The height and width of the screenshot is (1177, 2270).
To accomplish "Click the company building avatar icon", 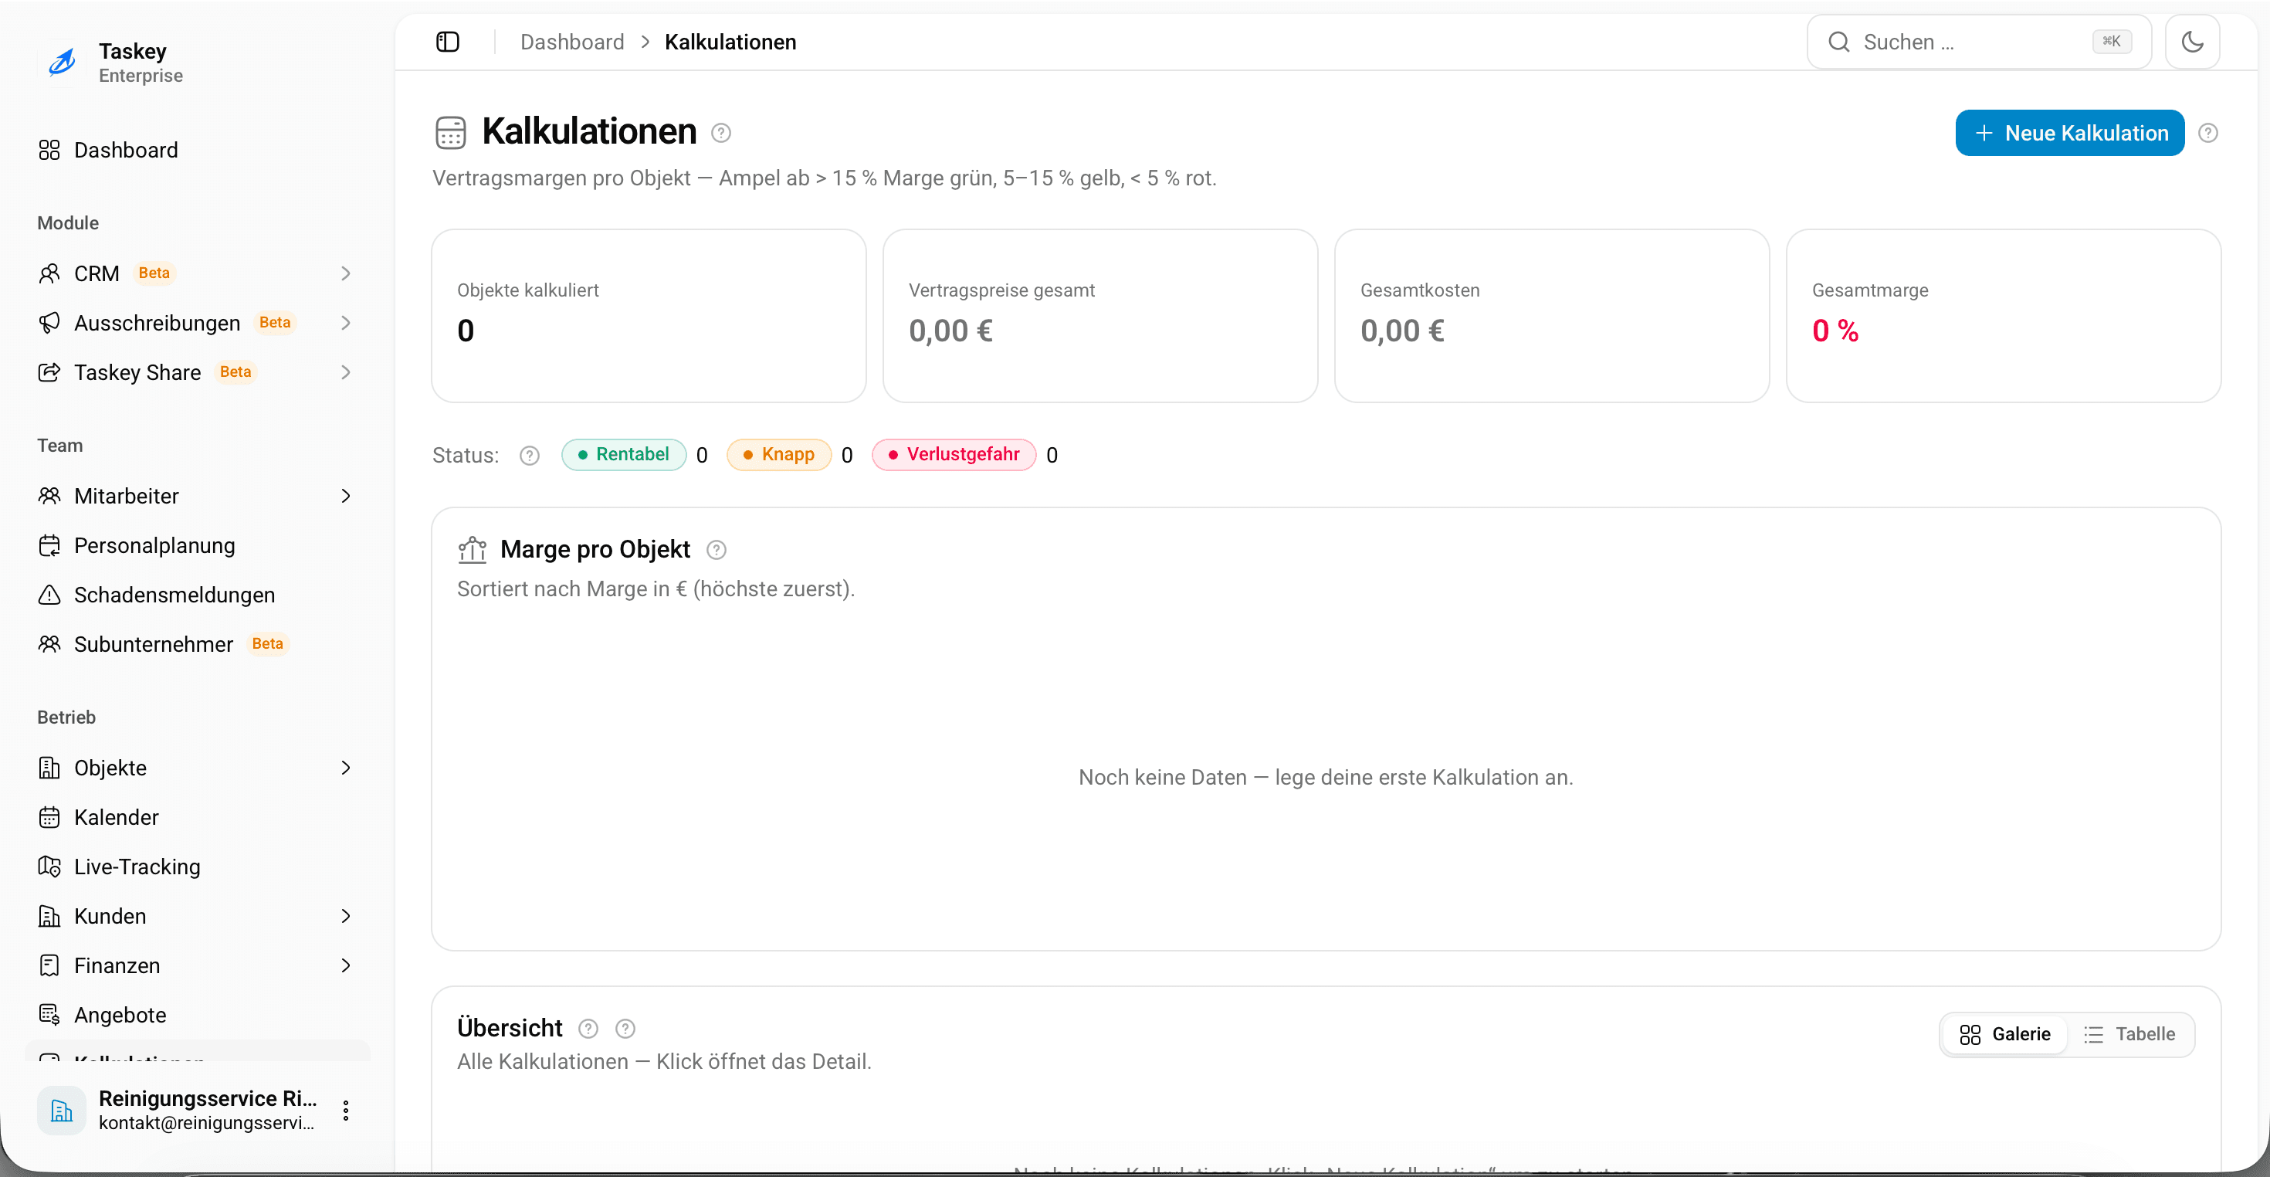I will point(62,1110).
